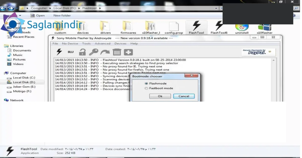Open Network in the navigation pane
The image size is (302, 158).
point(14,100)
